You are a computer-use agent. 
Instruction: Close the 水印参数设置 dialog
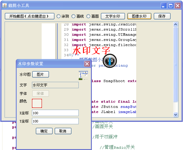click(x=87, y=64)
